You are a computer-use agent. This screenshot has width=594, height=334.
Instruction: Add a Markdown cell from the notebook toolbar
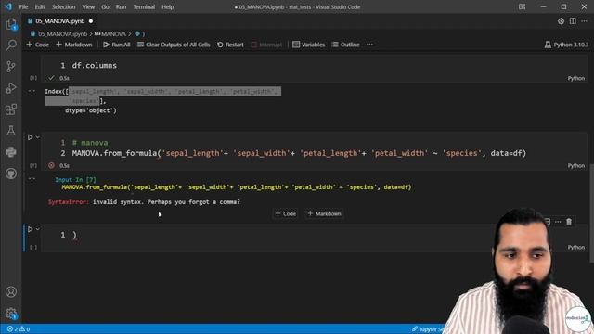point(74,45)
